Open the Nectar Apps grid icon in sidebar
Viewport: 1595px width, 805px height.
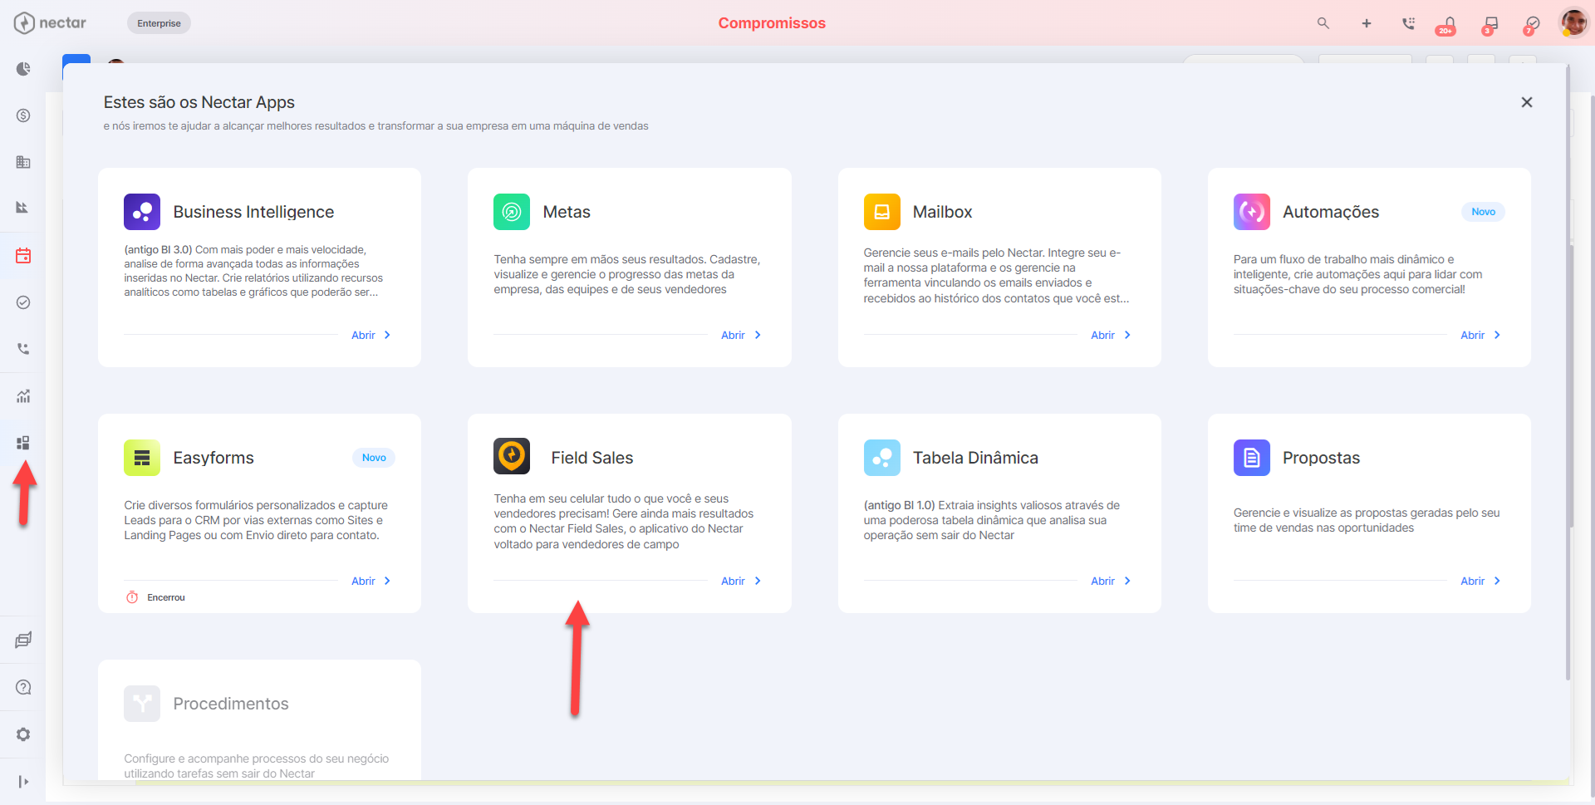pos(23,443)
